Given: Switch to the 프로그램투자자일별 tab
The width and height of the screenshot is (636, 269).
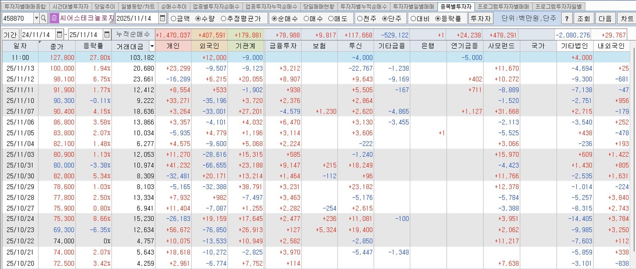Looking at the screenshot, I should click(558, 7).
